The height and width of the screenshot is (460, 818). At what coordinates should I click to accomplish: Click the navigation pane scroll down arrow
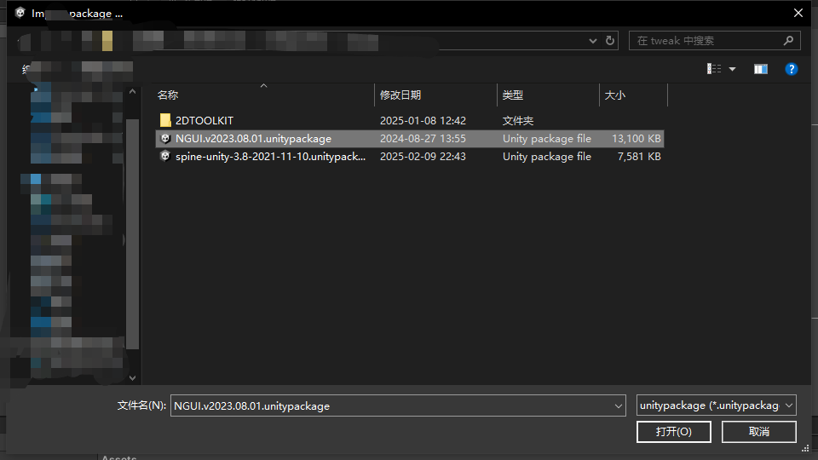(x=133, y=378)
